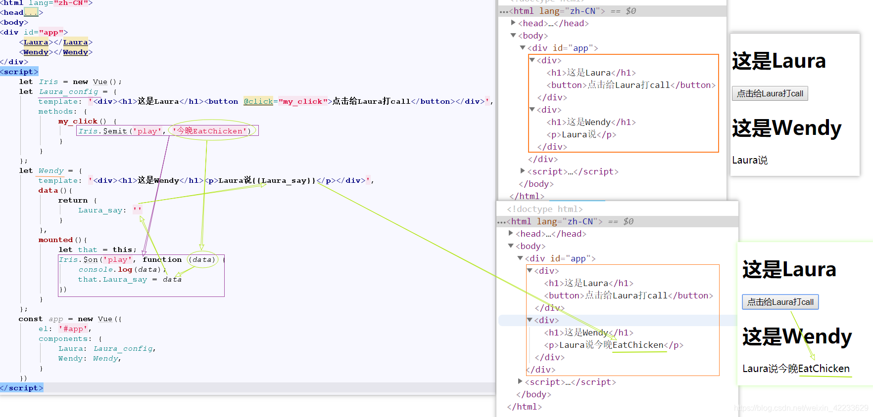Screen dimensions: 873x417
Task: Click <Laura></Laura> tag in editor
Action: click(x=56, y=42)
